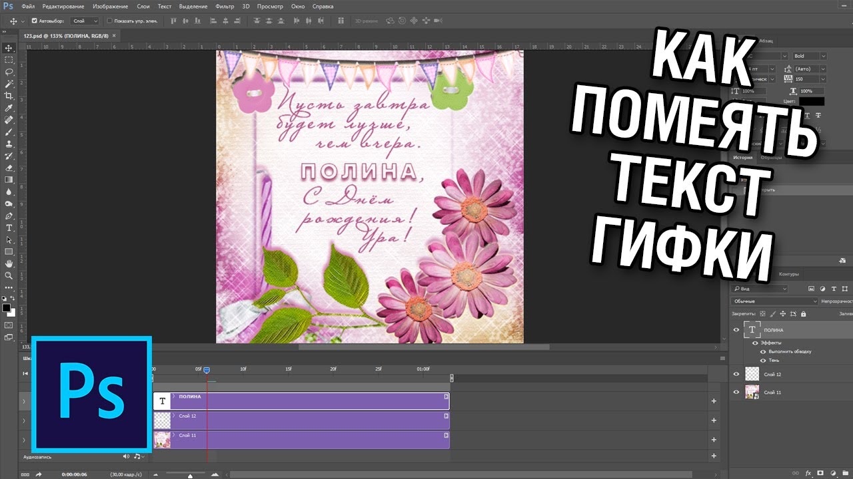This screenshot has width=853, height=479.
Task: Expand the ПОЛИНА track in timeline
Action: 23,401
